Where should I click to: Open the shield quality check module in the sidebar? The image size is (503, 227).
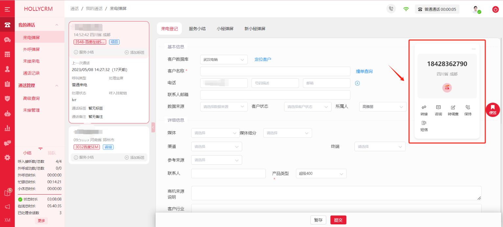[7, 98]
